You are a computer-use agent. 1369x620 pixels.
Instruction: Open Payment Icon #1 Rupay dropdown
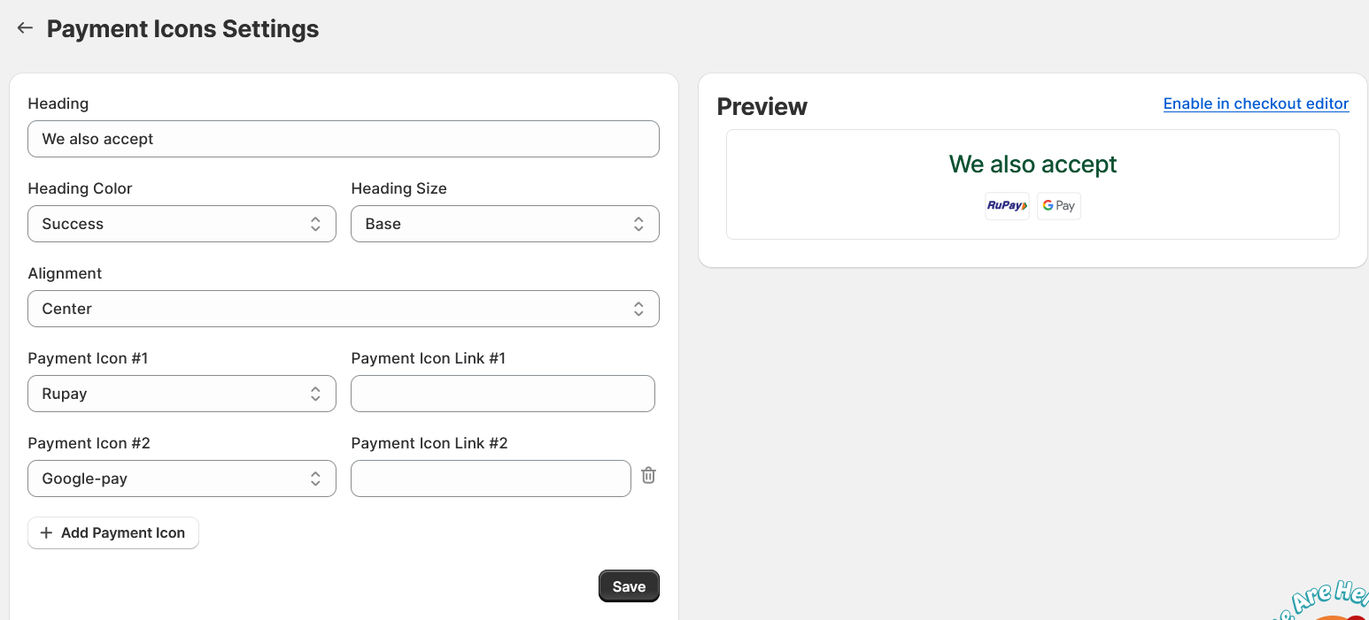click(x=182, y=394)
